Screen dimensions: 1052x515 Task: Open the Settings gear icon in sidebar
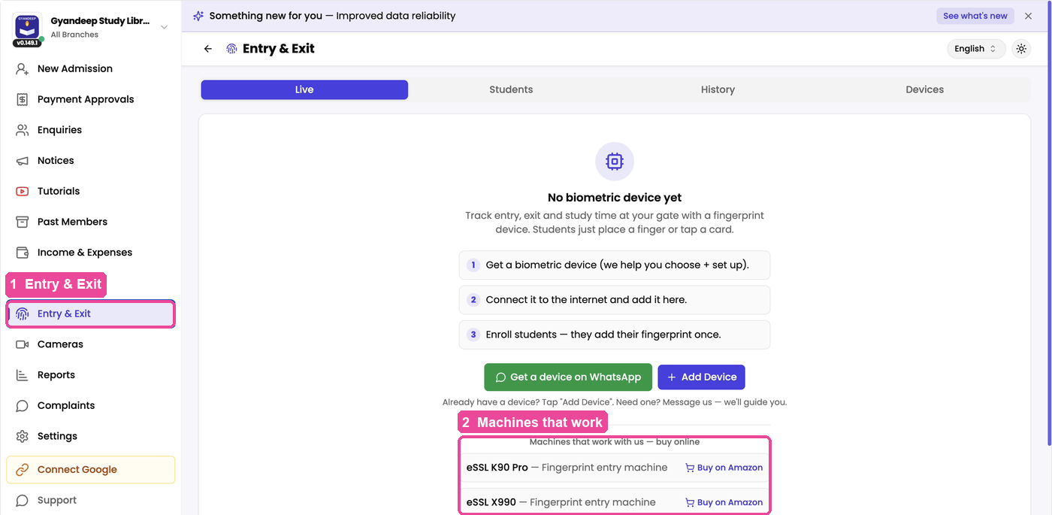click(23, 436)
